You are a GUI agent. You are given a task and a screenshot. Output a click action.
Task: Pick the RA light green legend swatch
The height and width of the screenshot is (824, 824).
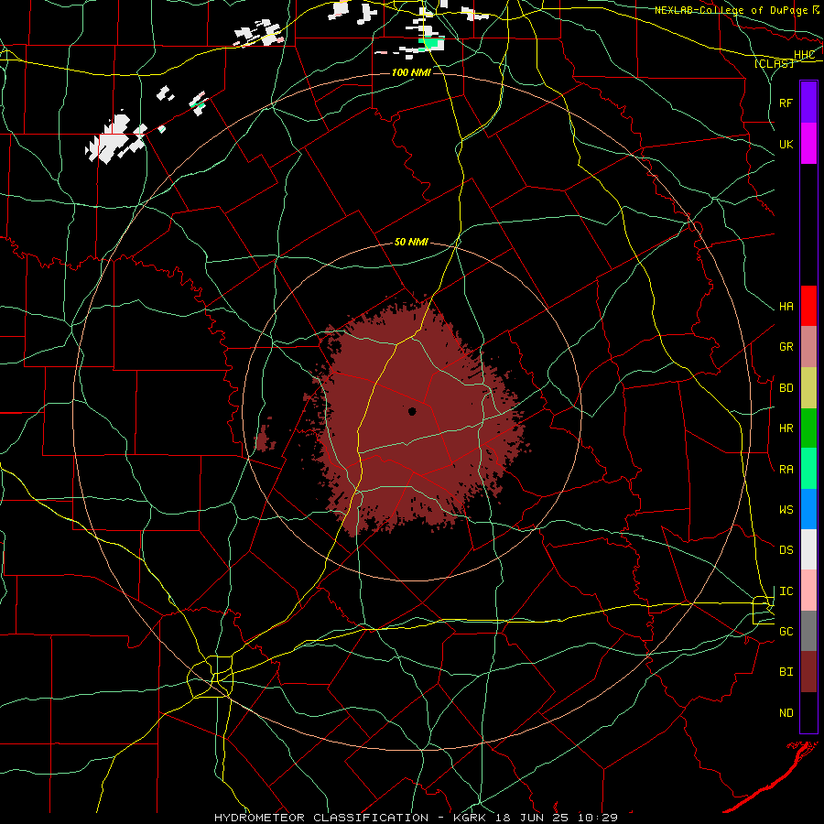[x=808, y=469]
